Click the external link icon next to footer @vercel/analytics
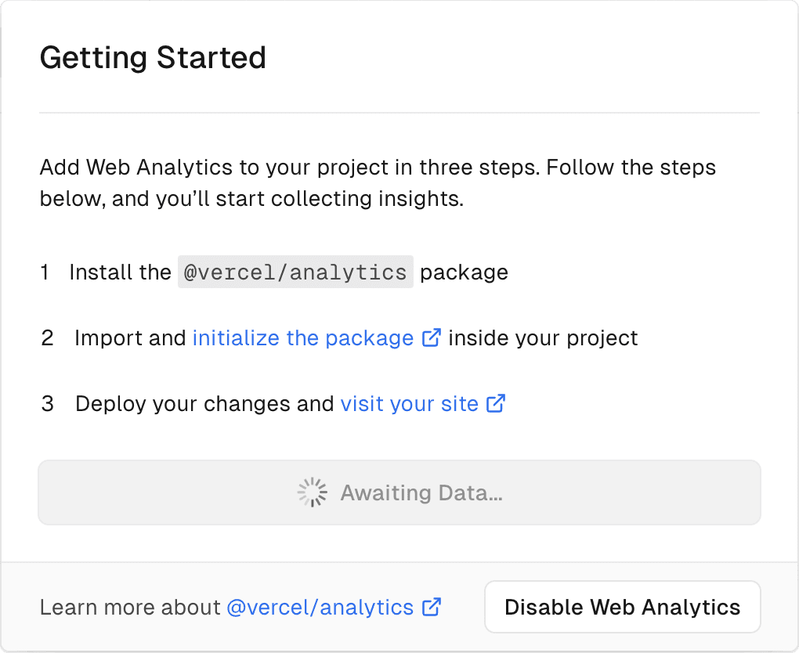 (x=430, y=607)
